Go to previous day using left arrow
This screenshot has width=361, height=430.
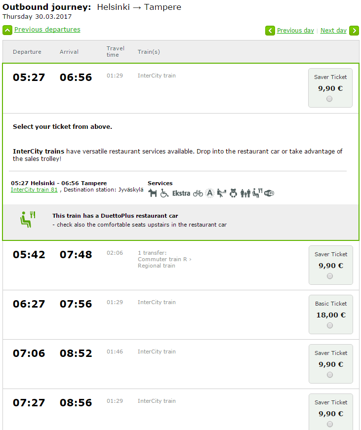point(270,31)
